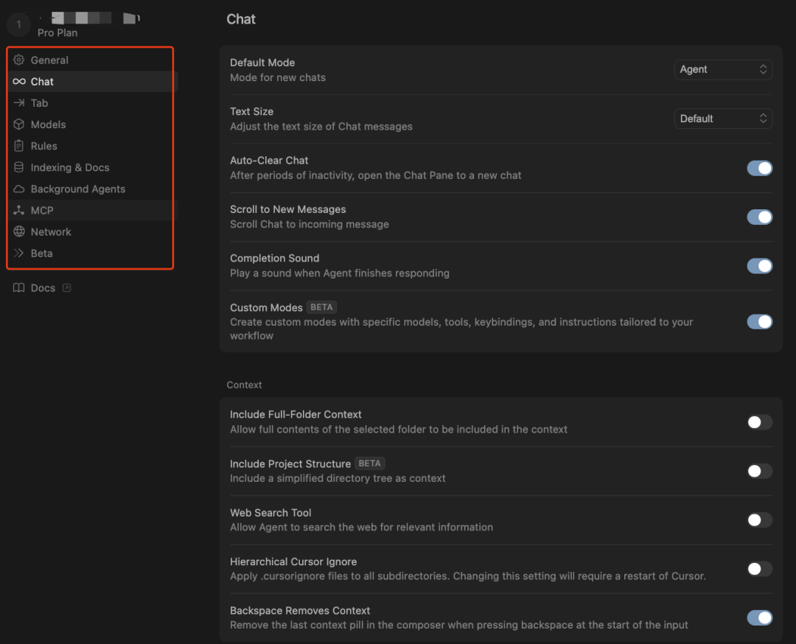
Task: Click the cube icon beside Models
Action: coord(19,125)
